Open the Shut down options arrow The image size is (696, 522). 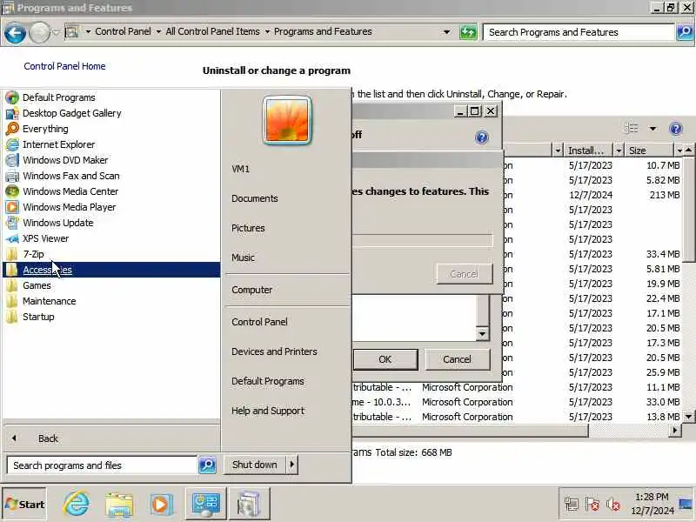pos(291,465)
